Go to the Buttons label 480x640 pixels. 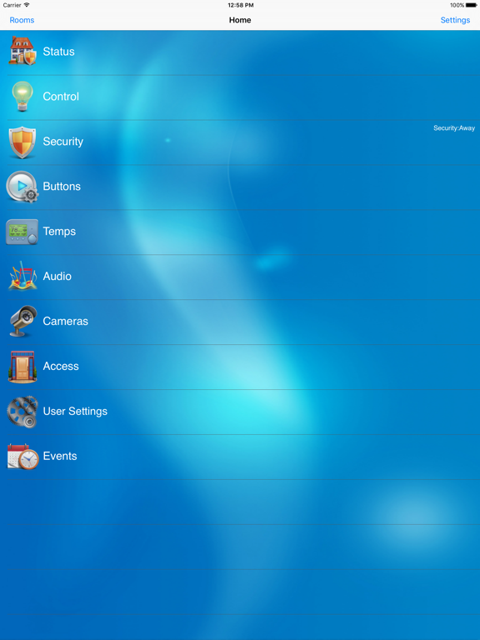[x=62, y=187]
